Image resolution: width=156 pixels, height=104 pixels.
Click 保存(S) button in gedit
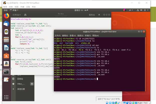coord(92,15)
